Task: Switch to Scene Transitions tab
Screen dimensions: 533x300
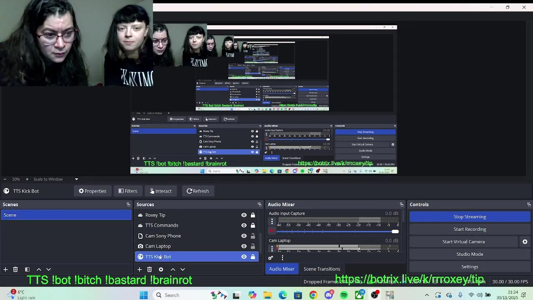Action: pyautogui.click(x=322, y=269)
